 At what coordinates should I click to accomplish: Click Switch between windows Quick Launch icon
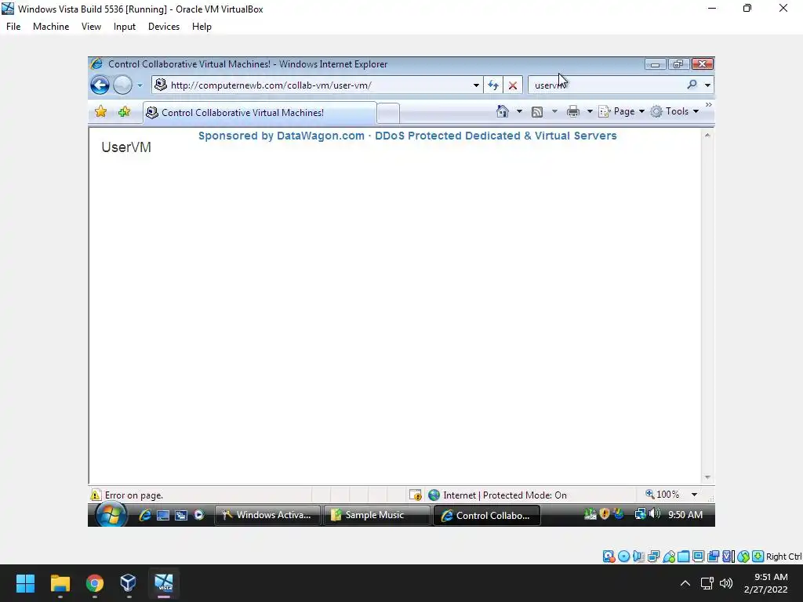pyautogui.click(x=181, y=515)
